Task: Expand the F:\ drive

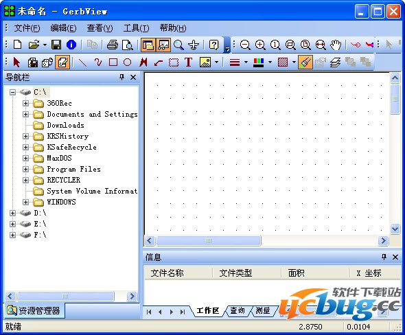Action: [12, 235]
